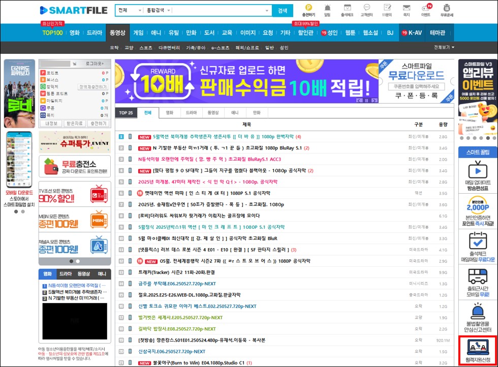Expand the search history arrow in search field
The width and height of the screenshot is (498, 367).
(x=267, y=11)
